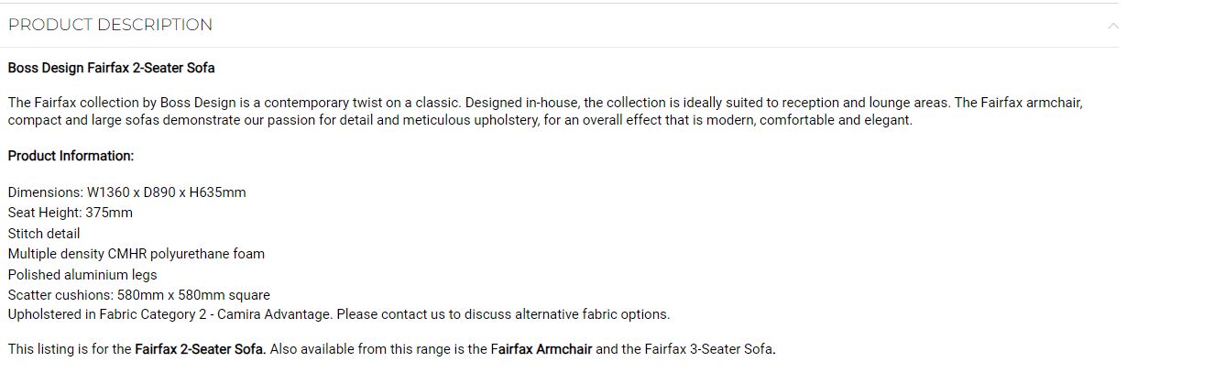Click the Dimensions W1360 x D890 line
Viewport: 1225px width, 373px height.
pyautogui.click(x=127, y=192)
